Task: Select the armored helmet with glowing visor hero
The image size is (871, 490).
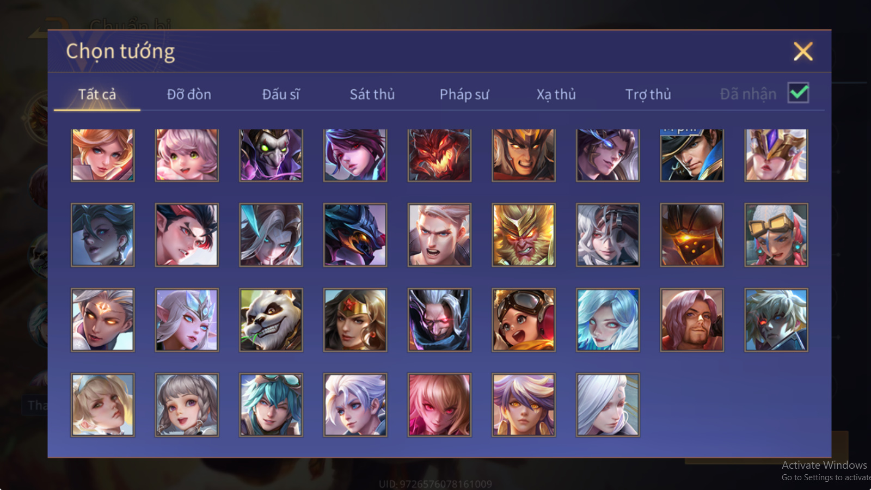Action: (692, 235)
